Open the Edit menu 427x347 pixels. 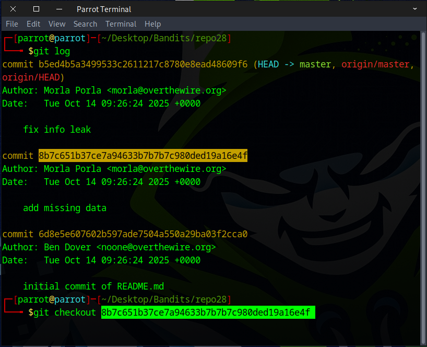tap(33, 24)
